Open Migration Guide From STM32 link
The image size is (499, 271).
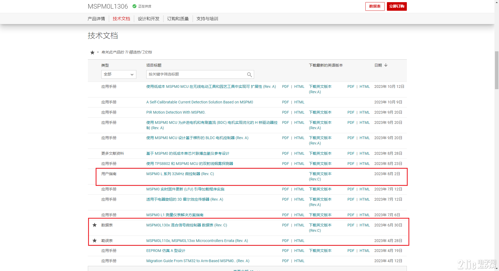click(198, 261)
